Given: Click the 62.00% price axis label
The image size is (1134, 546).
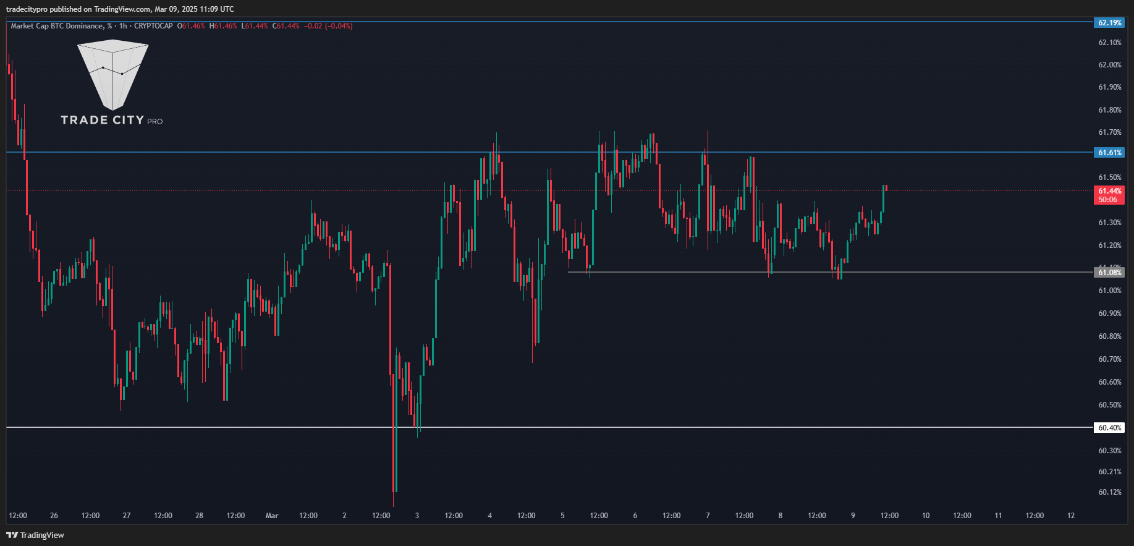Looking at the screenshot, I should (x=1109, y=65).
